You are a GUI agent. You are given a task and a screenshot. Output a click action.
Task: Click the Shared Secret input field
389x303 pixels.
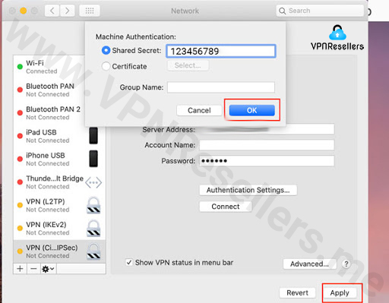point(221,51)
